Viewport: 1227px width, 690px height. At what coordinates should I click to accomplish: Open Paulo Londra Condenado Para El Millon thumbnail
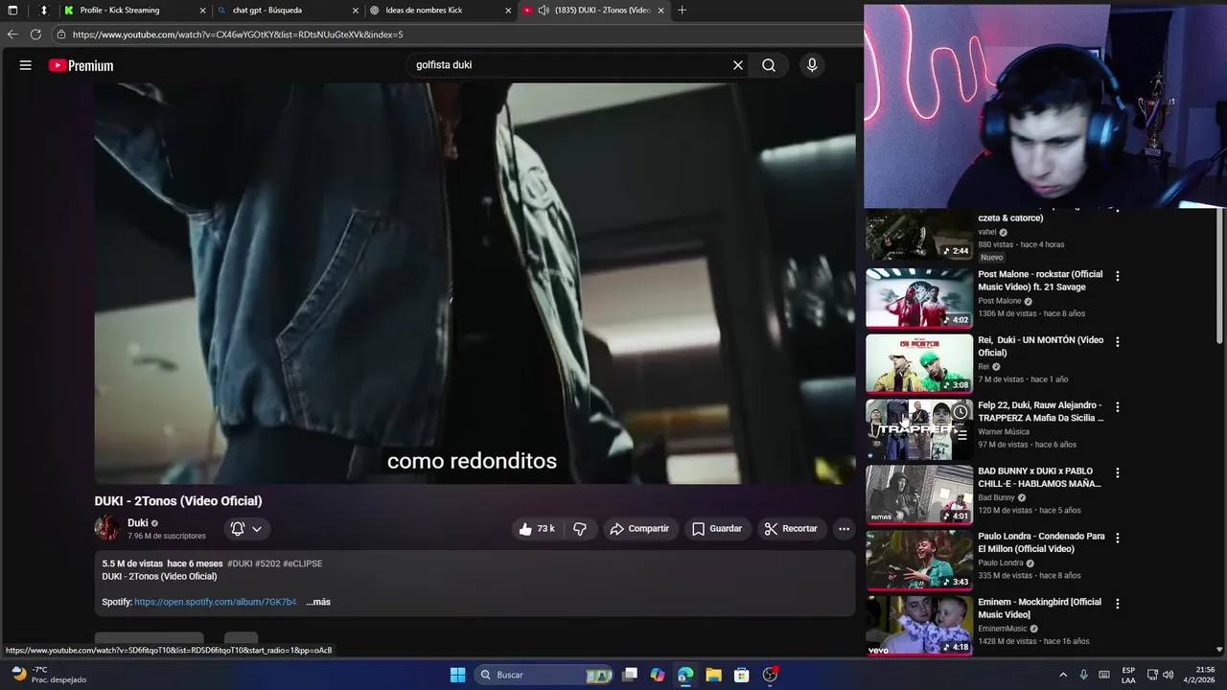[x=919, y=560]
